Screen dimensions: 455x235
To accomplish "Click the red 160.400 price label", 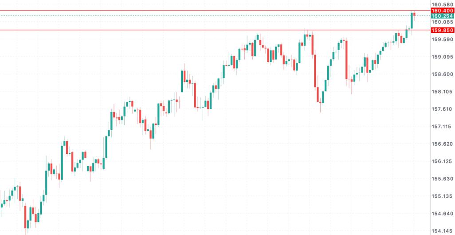I will [x=442, y=11].
